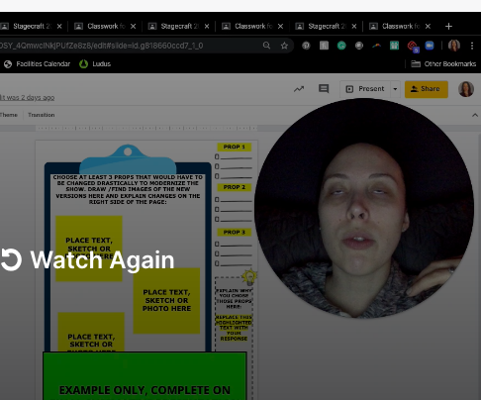Collapse the menus with the up chevron
The height and width of the screenshot is (400, 481).
(475, 115)
